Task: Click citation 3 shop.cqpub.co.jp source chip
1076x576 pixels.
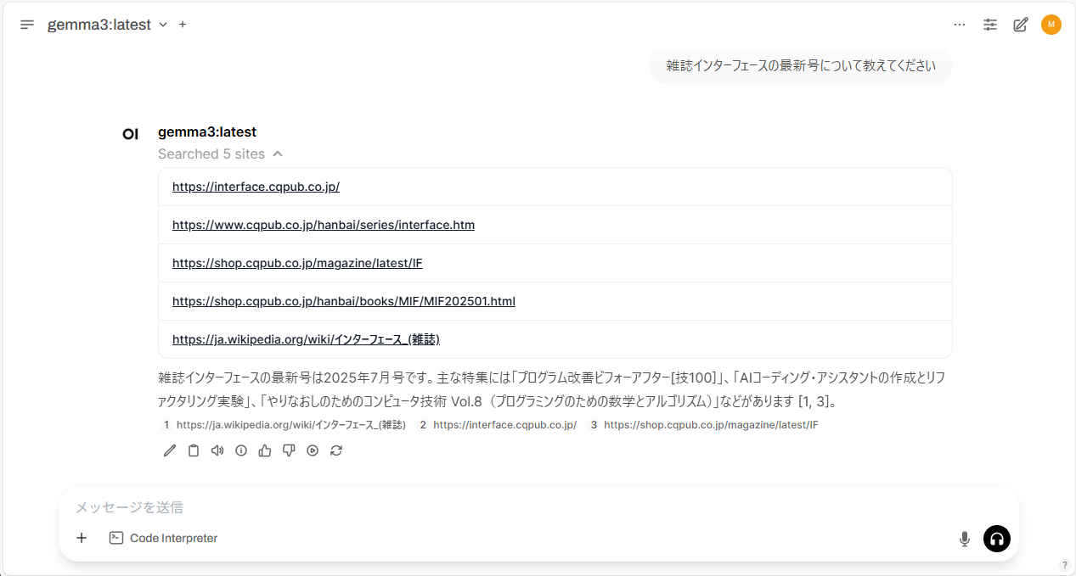Action: pos(705,425)
